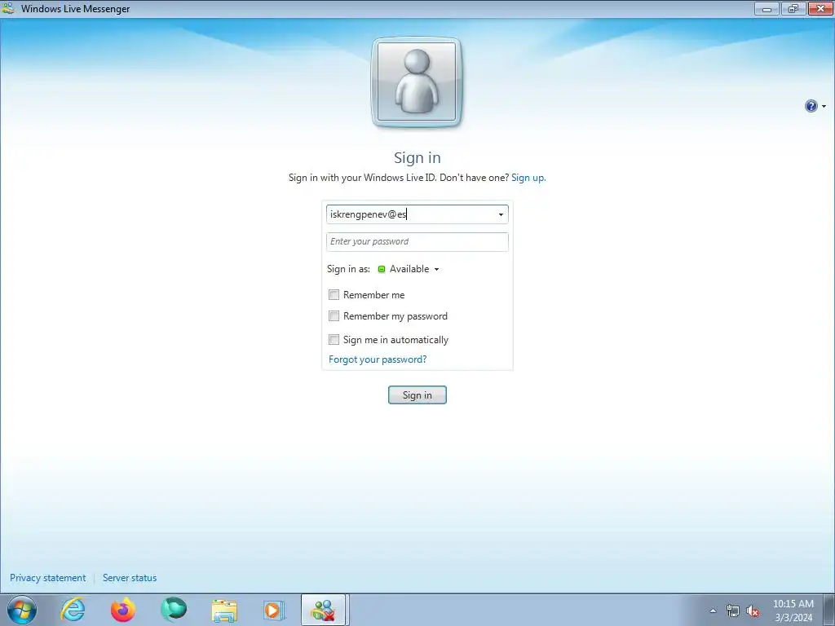Screen dimensions: 835x626
Task: Enable the Remember me checkbox
Action: click(334, 294)
